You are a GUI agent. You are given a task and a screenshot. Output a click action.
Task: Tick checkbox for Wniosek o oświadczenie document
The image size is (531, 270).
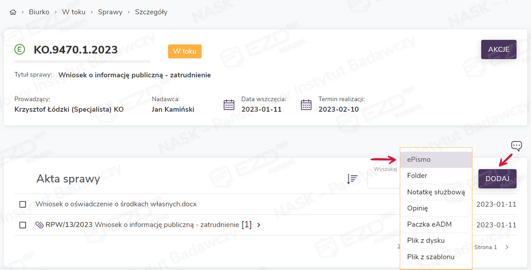23,204
